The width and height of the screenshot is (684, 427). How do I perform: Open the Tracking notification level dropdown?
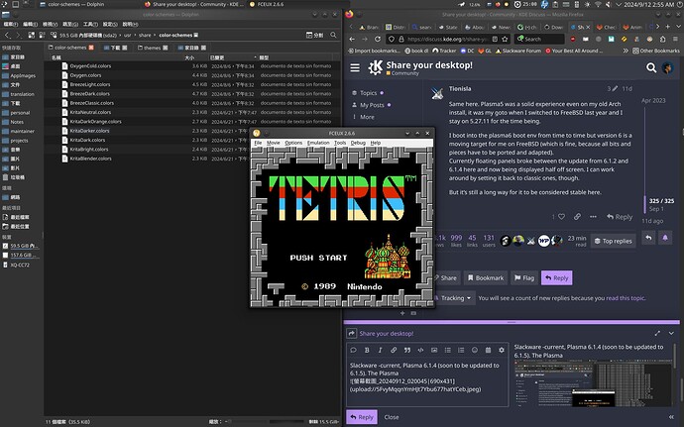pos(454,298)
